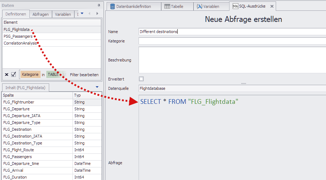The image size is (326, 180).
Task: Select the FLG_Duration row
Action: point(52,177)
